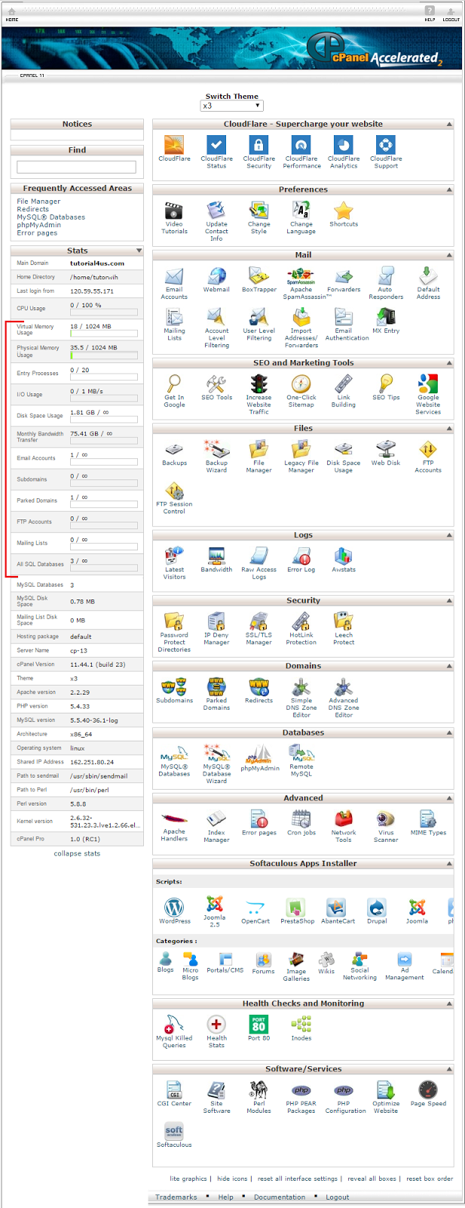Open Email Accounts
The width and height of the screenshot is (465, 1208).
(x=174, y=283)
